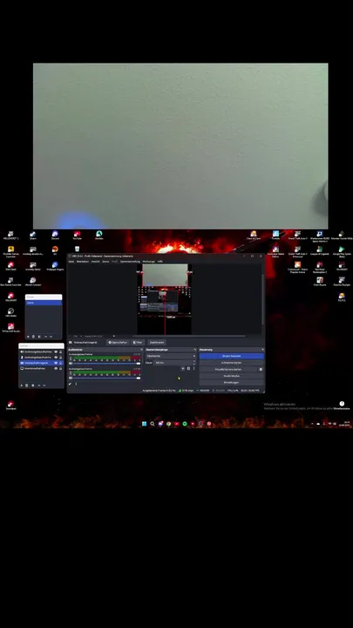
Task: Hide the selected video capture source eye icon
Action: pos(56,363)
